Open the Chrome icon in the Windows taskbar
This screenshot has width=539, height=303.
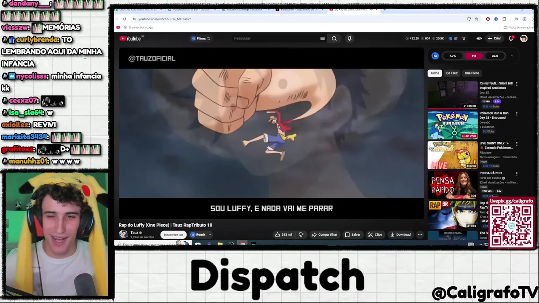(x=243, y=244)
